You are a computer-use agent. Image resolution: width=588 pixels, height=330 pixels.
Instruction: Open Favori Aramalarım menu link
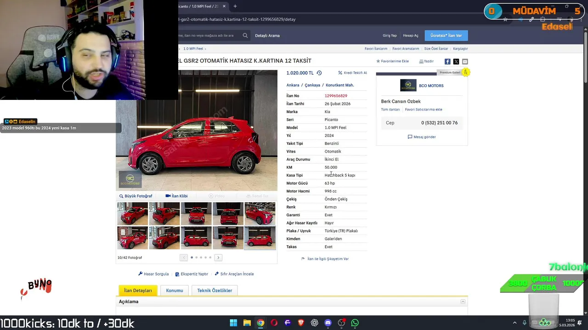pos(406,49)
